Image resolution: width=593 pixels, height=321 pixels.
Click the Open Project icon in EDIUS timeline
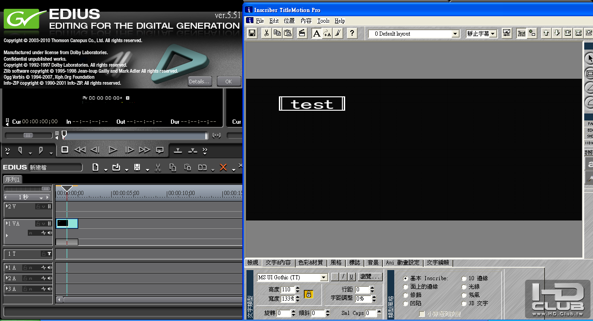point(116,167)
